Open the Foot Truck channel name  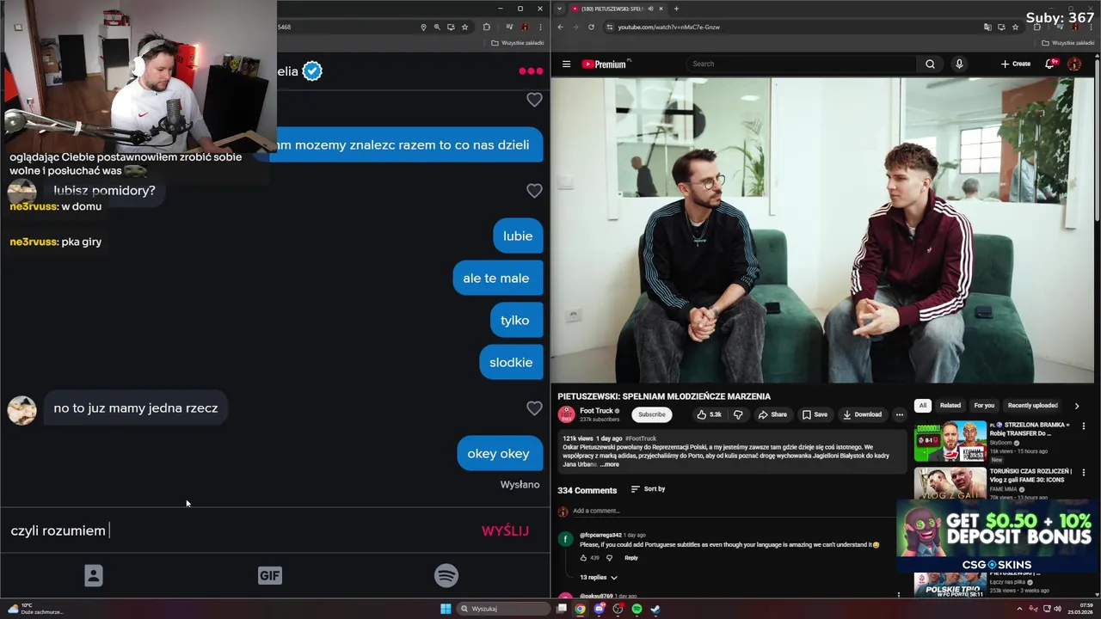pos(596,411)
